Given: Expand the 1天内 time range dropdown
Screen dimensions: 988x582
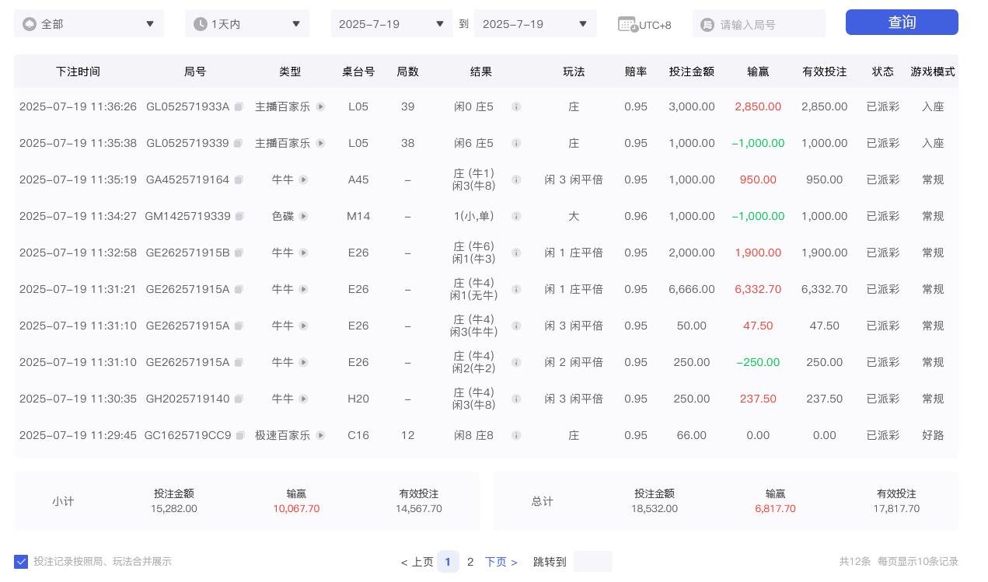Looking at the screenshot, I should click(x=247, y=24).
